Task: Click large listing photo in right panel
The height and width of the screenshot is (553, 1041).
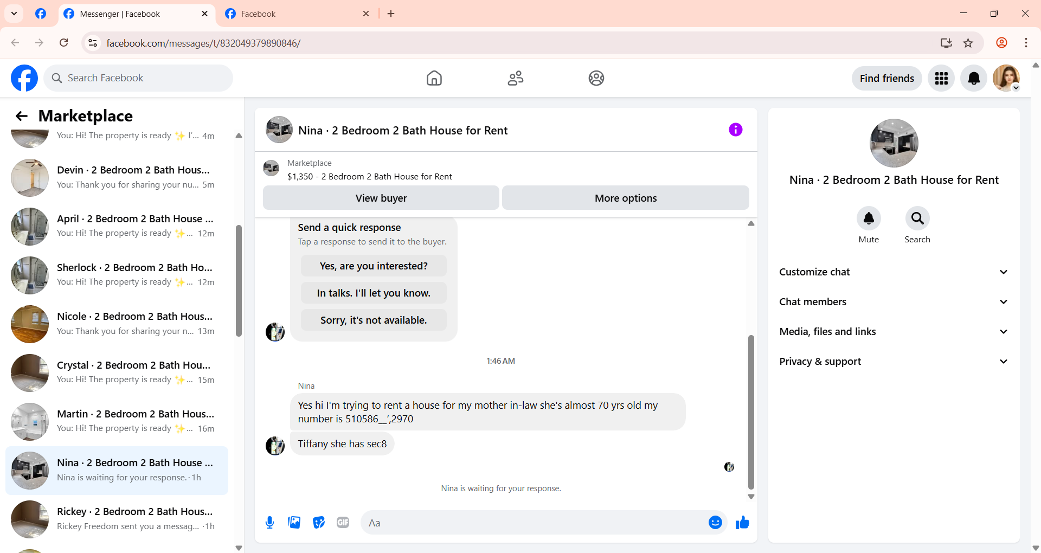Action: (x=894, y=143)
